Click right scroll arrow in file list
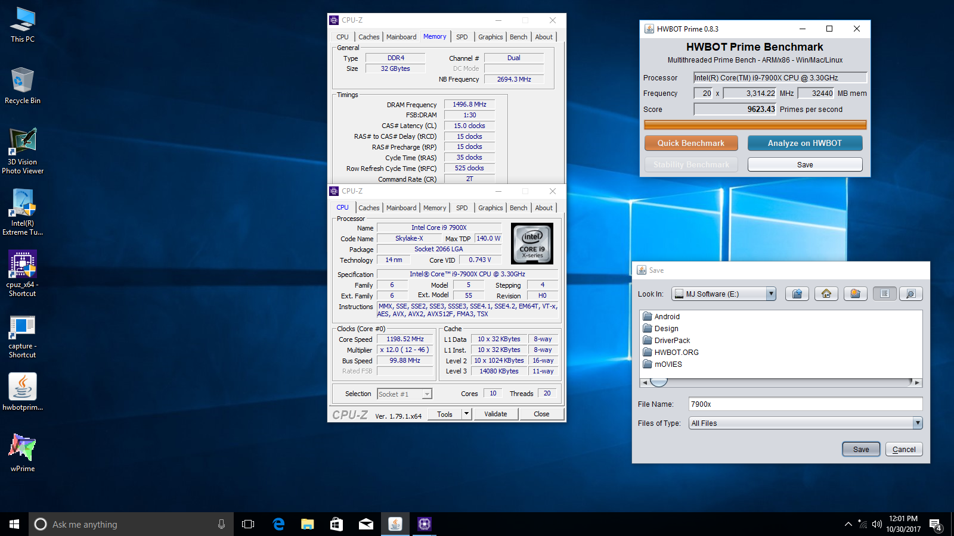This screenshot has width=954, height=536. pos(918,383)
